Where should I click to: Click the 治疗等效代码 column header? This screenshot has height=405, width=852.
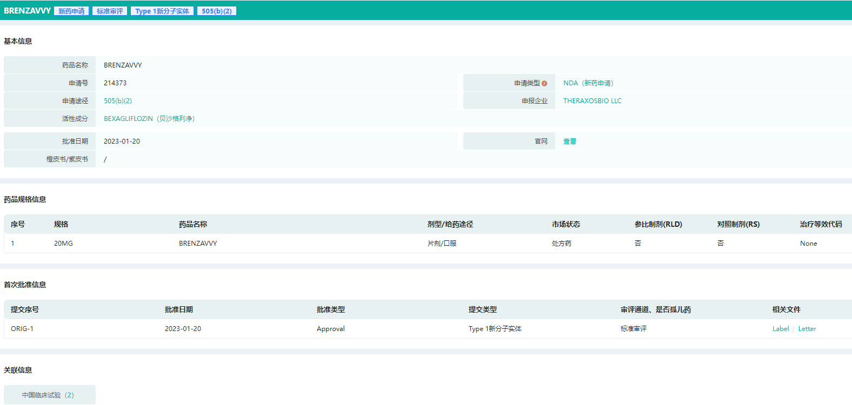821,224
